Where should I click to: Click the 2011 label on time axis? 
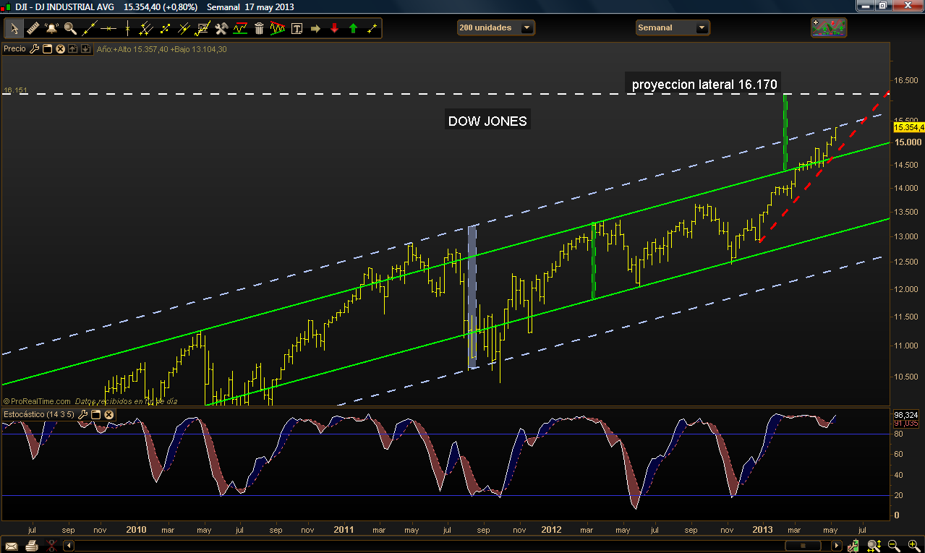[344, 529]
